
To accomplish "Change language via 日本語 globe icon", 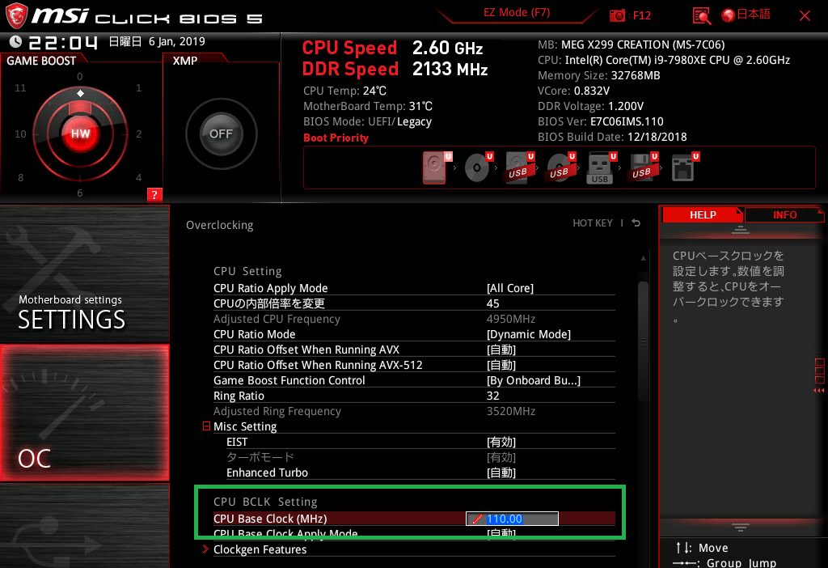I will pyautogui.click(x=746, y=15).
